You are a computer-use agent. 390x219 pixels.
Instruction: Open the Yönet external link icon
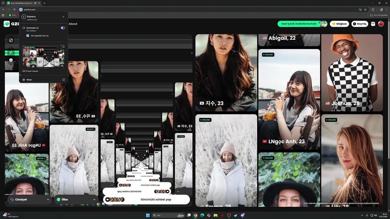pyautogui.click(x=64, y=80)
